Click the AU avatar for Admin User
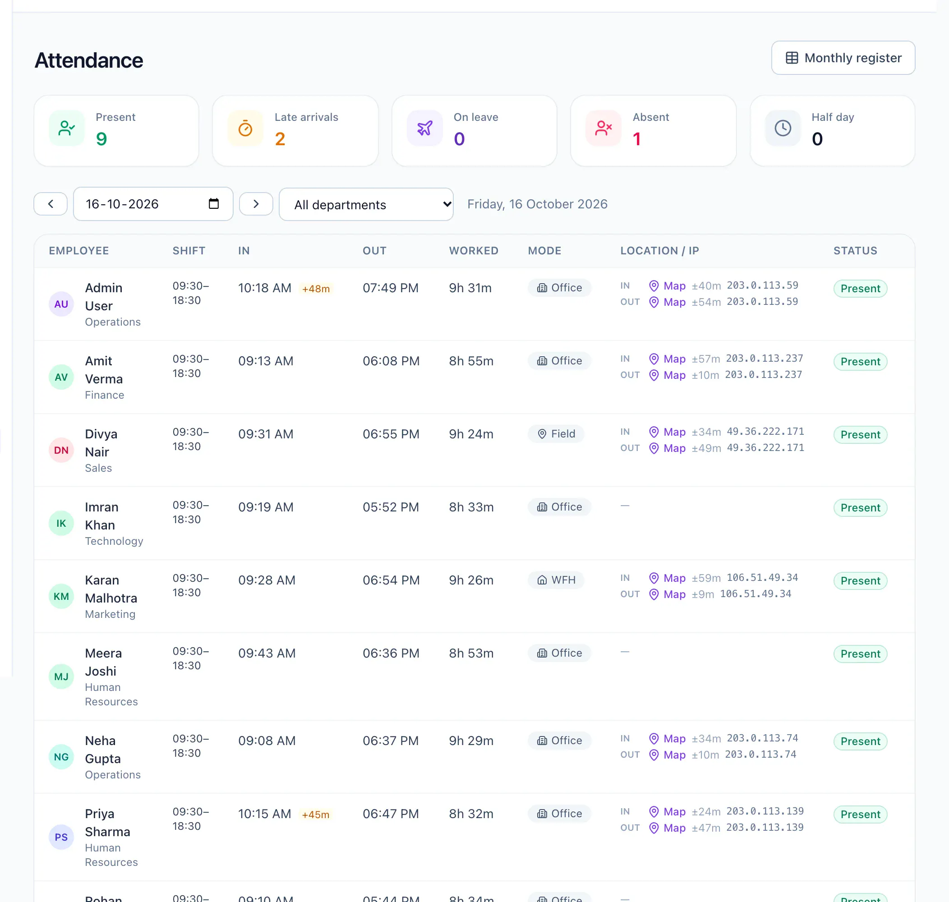 point(61,304)
